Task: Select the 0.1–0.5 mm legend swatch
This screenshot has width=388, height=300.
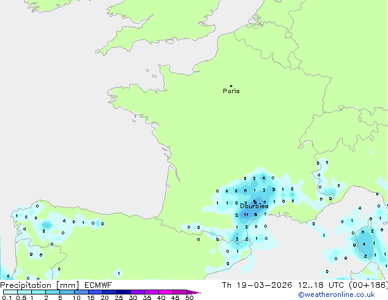Action: tap(10, 292)
